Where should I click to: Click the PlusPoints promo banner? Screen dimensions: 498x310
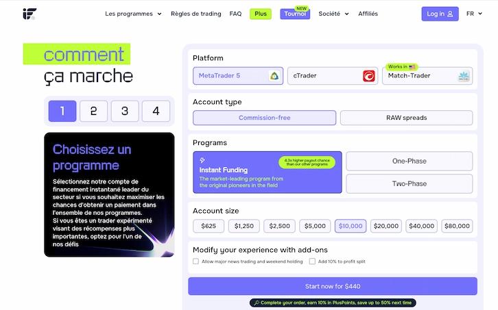point(333,302)
